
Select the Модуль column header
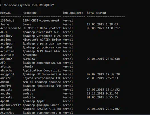pyautogui.click(x=5, y=13)
